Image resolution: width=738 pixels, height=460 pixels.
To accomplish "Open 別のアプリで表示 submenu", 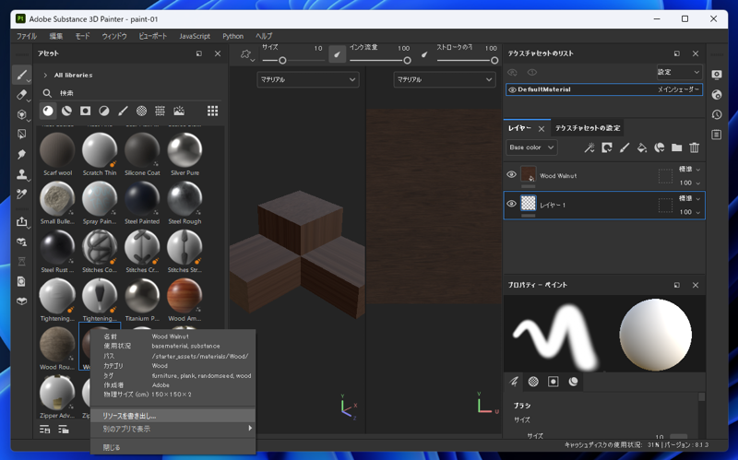I will click(x=173, y=429).
